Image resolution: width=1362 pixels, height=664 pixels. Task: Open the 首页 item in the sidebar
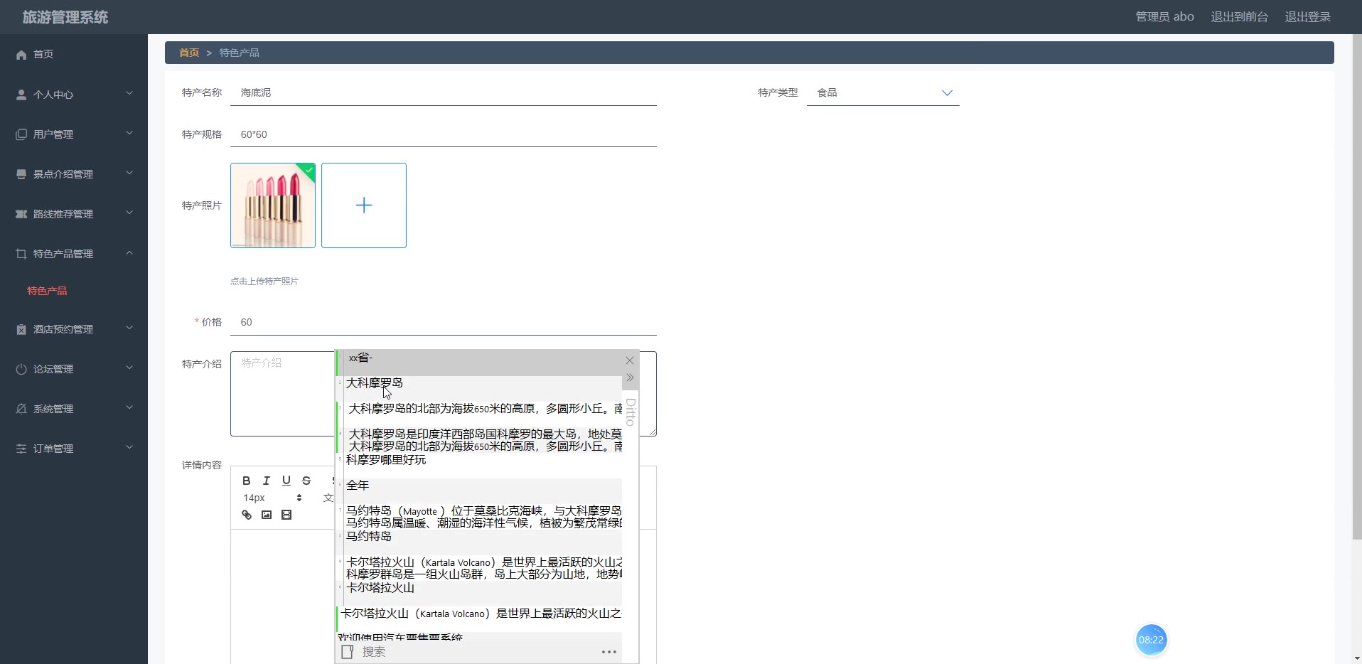coord(74,54)
